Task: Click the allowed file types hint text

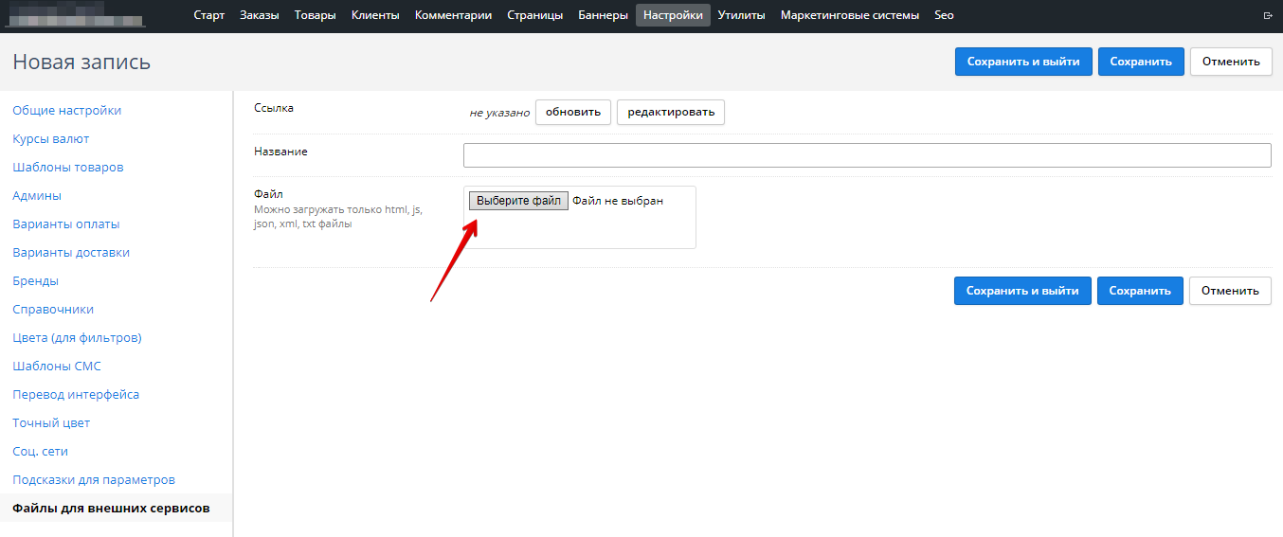Action: point(338,217)
